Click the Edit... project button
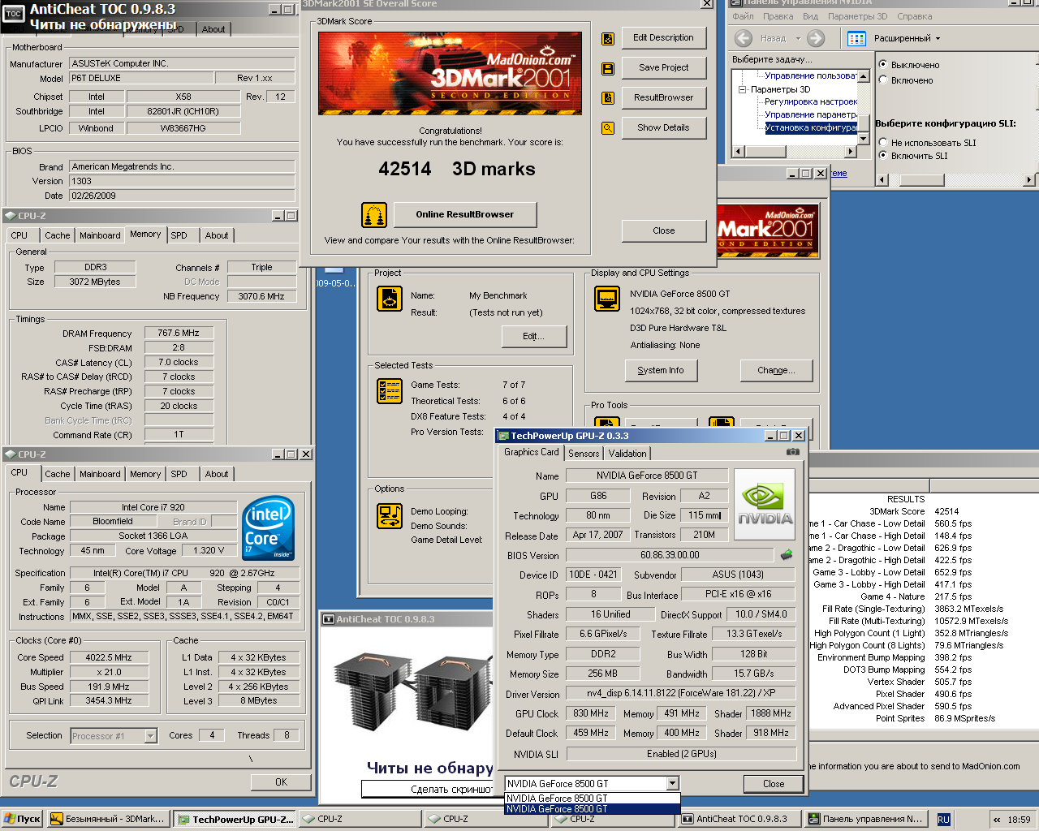Viewport: 1039px width, 831px height. click(533, 336)
